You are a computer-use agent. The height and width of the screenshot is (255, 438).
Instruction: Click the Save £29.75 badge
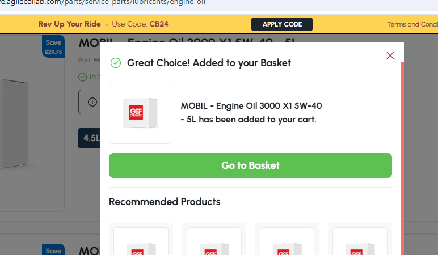(53, 46)
